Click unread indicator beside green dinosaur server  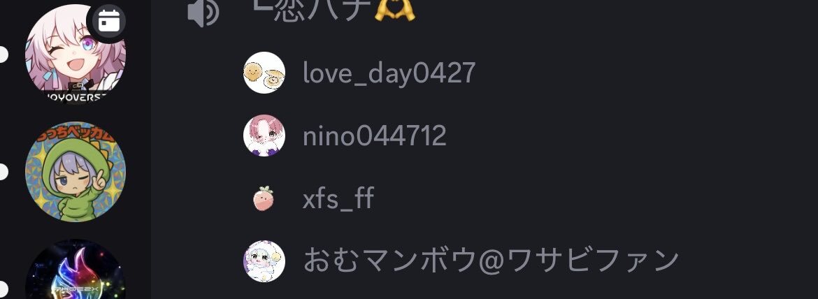coord(3,171)
